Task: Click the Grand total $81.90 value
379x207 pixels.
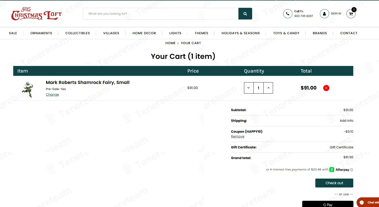Action: tap(348, 157)
